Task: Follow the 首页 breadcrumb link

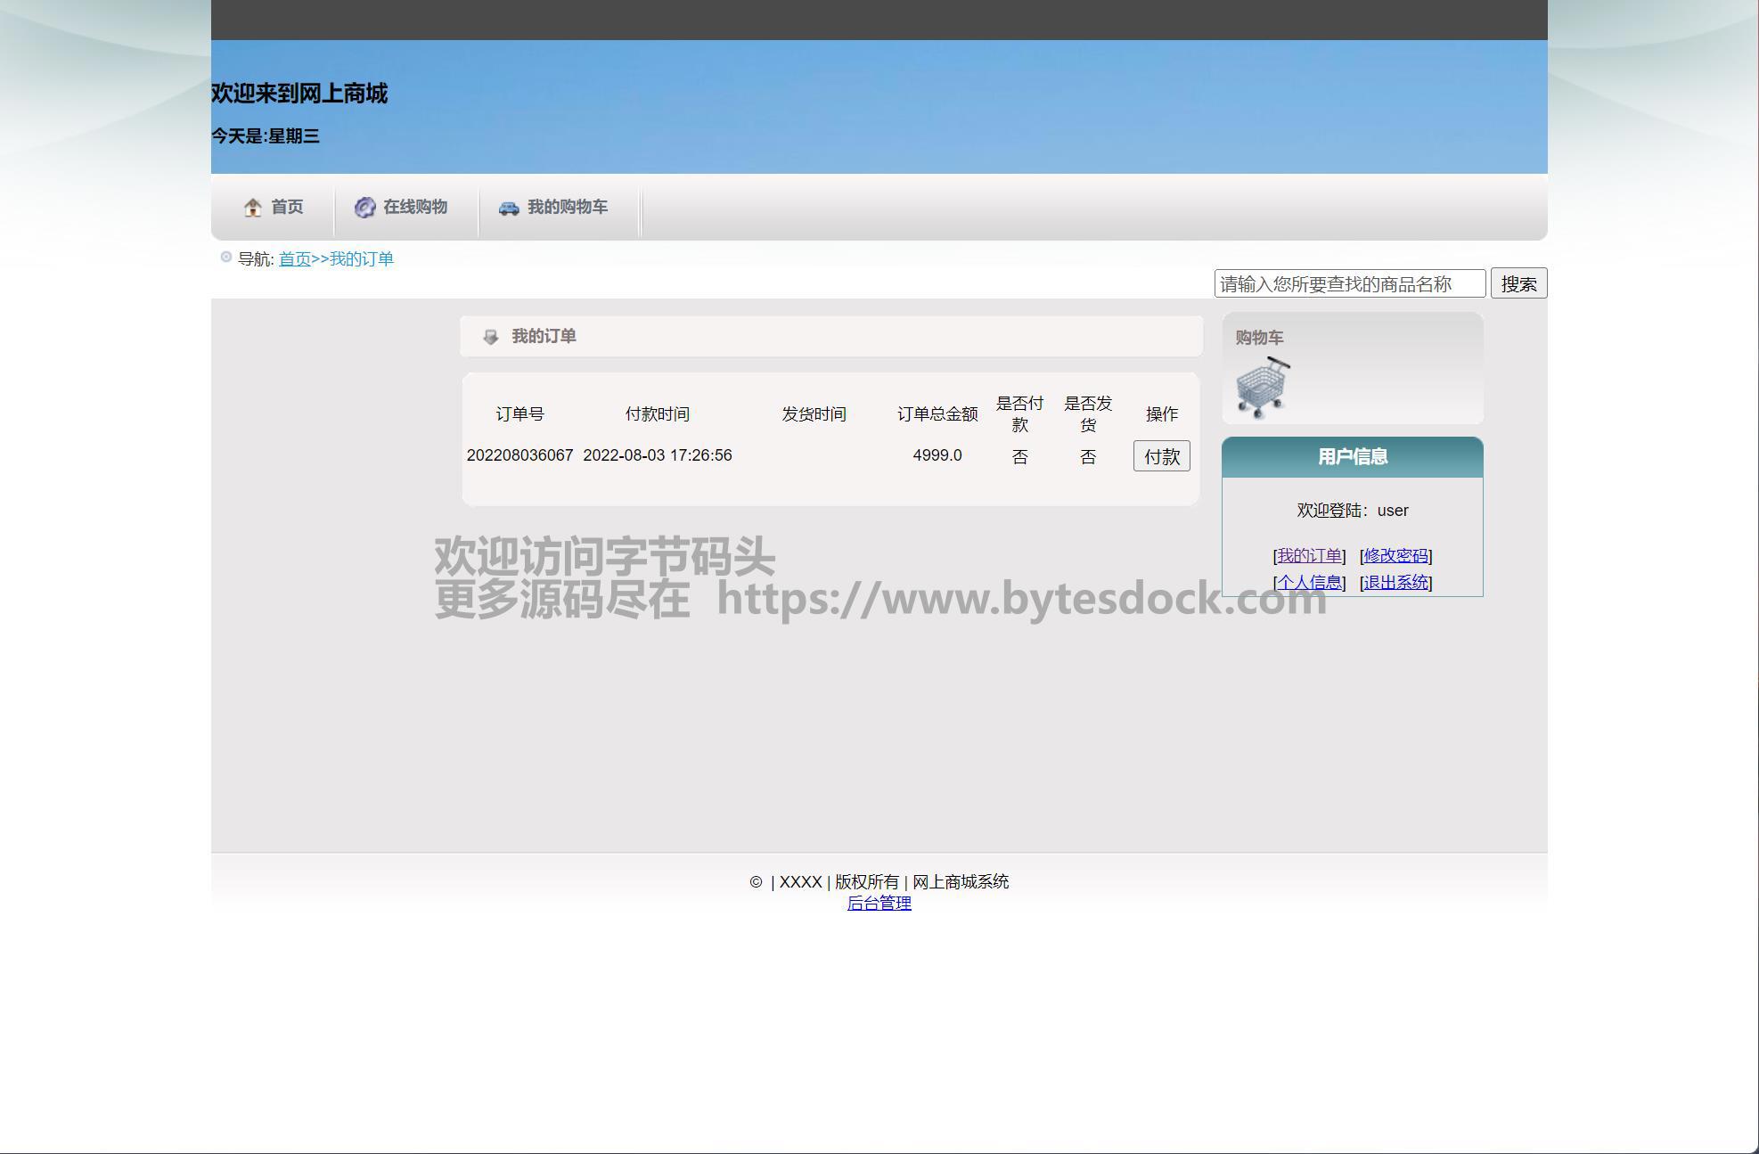Action: coord(294,259)
